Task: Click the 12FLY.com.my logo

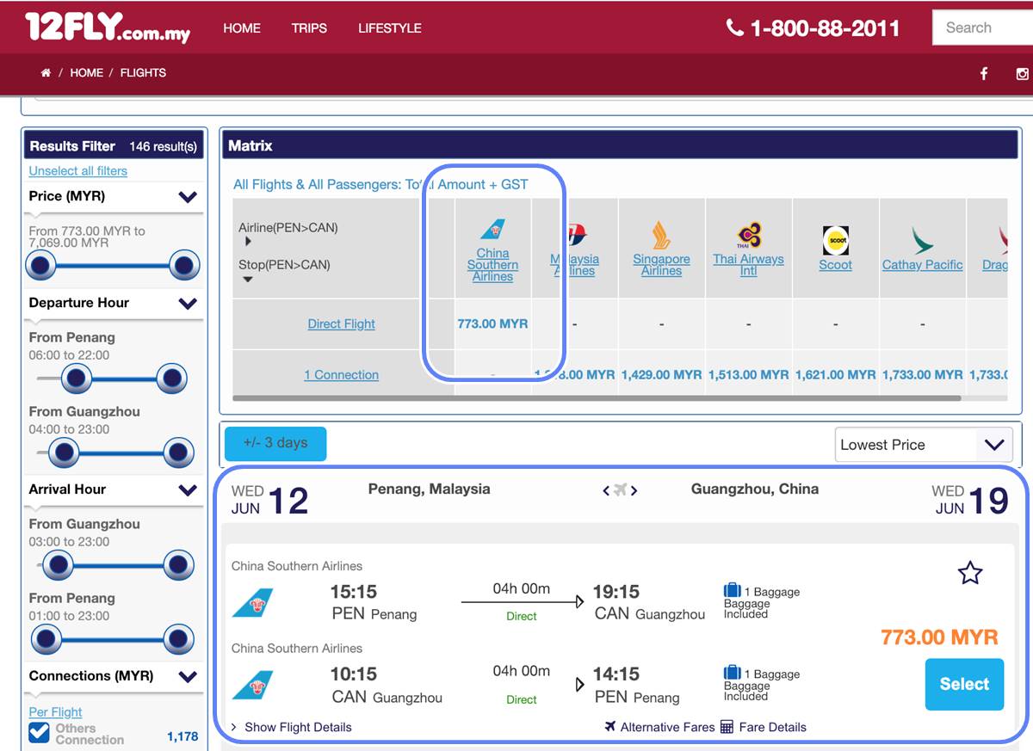Action: point(108,28)
